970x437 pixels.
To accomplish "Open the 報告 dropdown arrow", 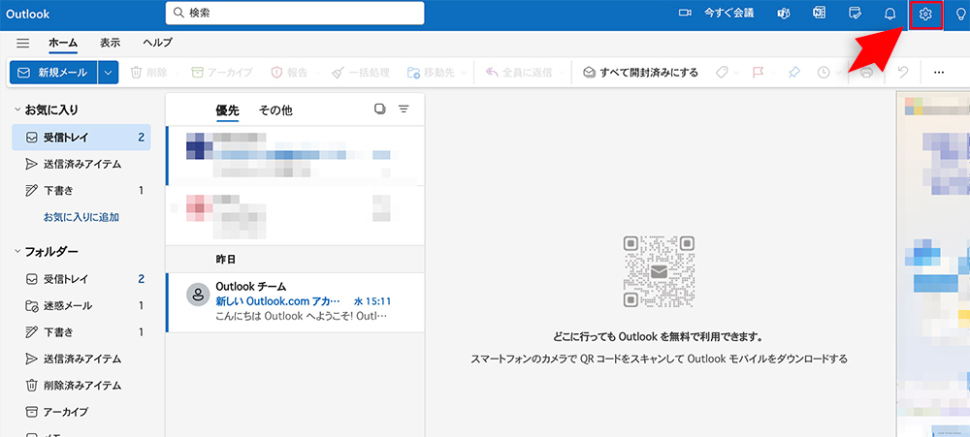I will (x=316, y=73).
